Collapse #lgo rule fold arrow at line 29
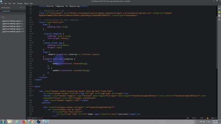This screenshot has width=221, height=124. coord(33,52)
